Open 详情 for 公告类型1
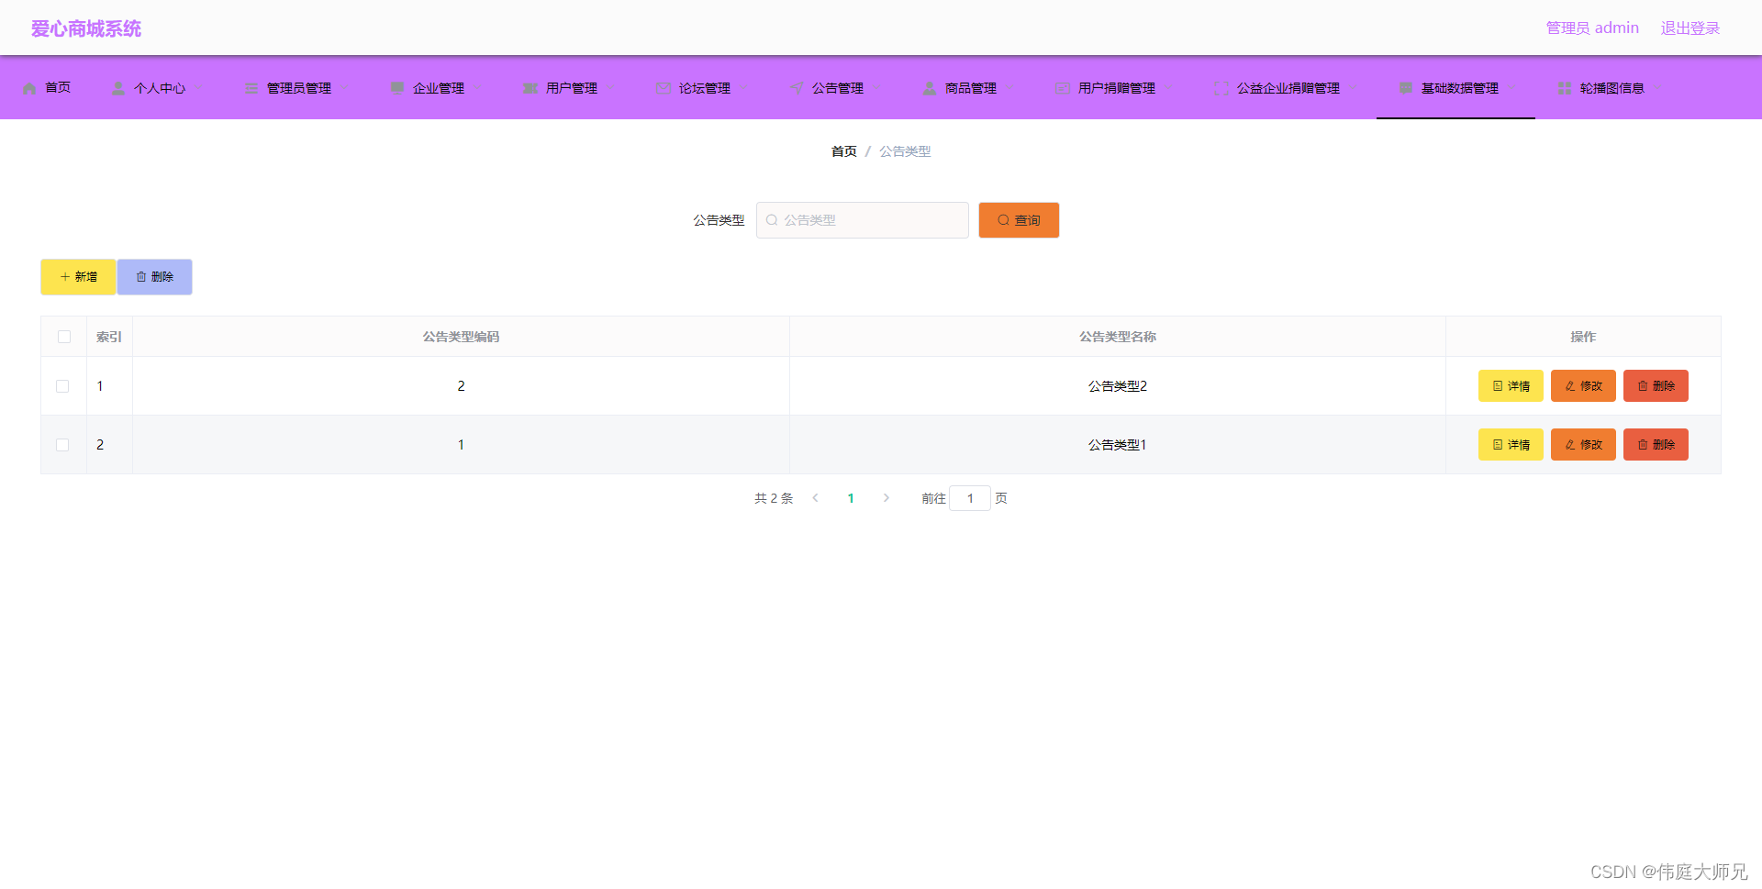1762x889 pixels. (x=1511, y=445)
